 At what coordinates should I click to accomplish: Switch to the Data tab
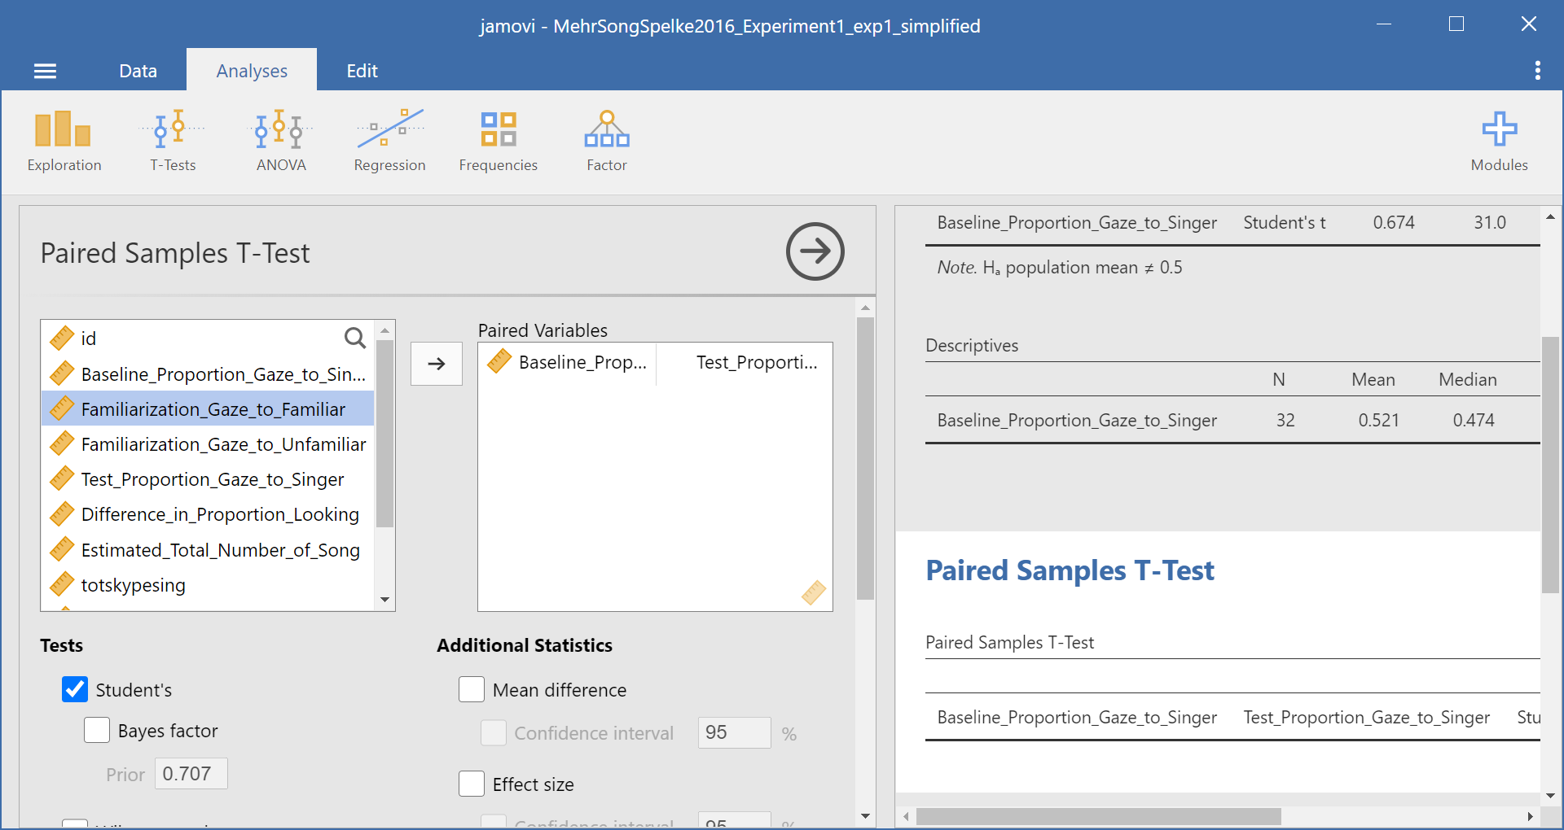click(x=138, y=71)
